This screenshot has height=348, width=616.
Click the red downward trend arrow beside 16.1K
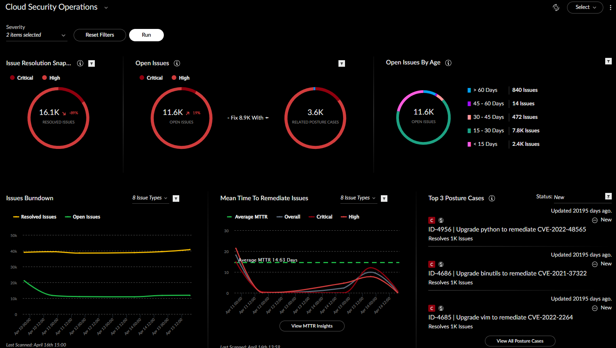point(64,113)
